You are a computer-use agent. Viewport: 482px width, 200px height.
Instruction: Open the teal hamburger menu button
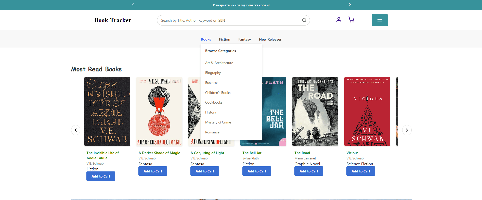380,20
